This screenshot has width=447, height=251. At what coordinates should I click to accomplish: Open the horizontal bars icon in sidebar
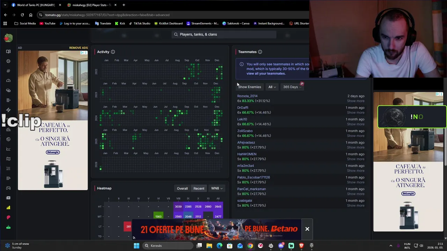point(8,178)
